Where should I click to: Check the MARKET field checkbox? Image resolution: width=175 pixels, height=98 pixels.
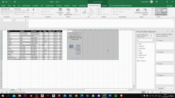[x=138, y=46]
